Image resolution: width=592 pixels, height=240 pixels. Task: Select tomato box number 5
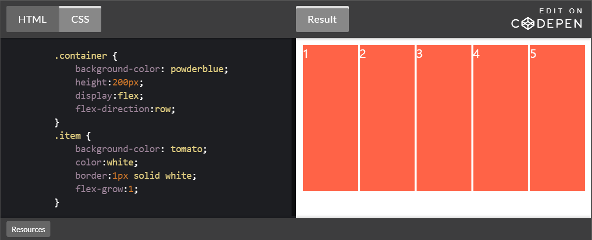tap(557, 118)
